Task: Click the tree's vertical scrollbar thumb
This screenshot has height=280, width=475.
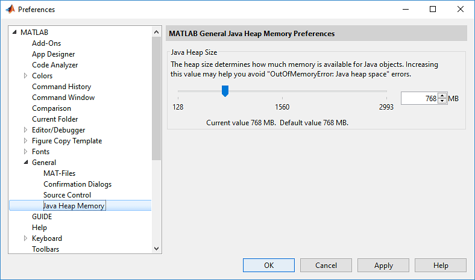Action: (x=156, y=98)
